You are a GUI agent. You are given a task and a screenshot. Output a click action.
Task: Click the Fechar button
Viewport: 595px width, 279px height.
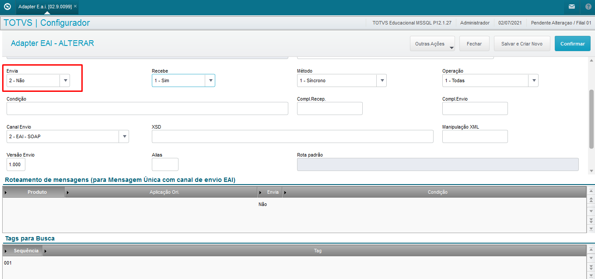(474, 44)
